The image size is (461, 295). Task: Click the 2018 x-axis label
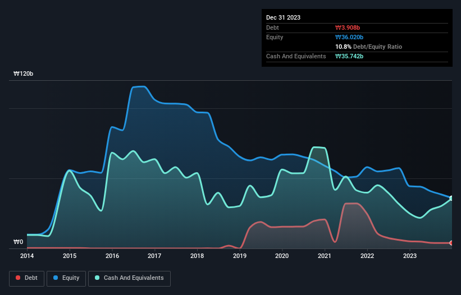point(197,256)
